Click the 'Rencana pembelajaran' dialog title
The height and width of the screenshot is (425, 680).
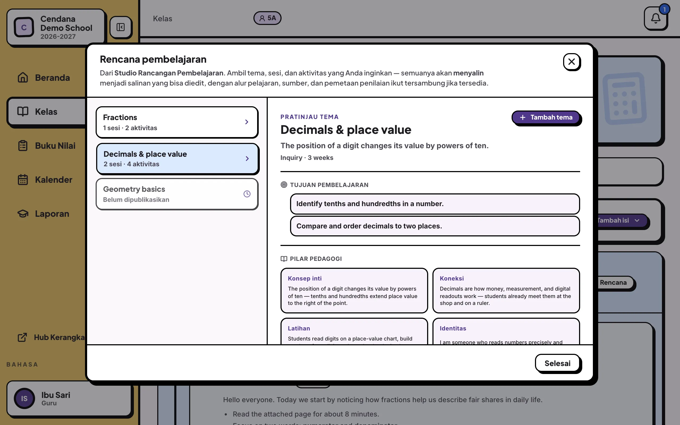pos(153,59)
